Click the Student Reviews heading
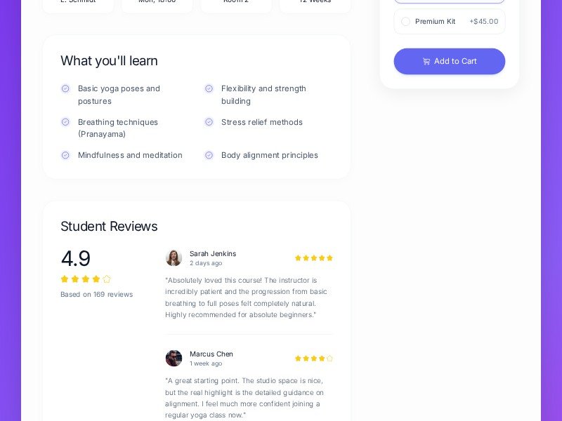Image resolution: width=562 pixels, height=421 pixels. [109, 226]
